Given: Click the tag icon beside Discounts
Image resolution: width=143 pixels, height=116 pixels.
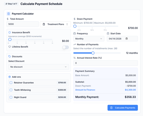Looking at the screenshot, I should click(10, 57).
